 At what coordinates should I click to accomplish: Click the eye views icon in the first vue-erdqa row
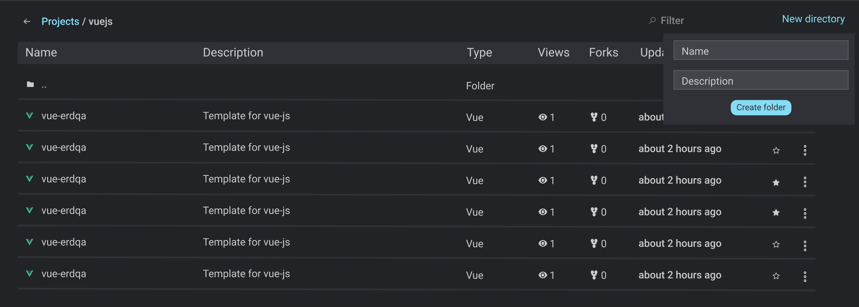542,117
